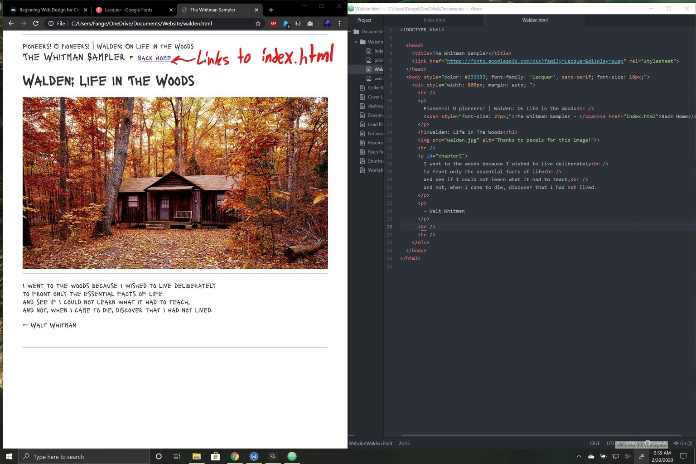Open Index.html file in Project tree
Viewport: 696px width, 464px height.
tap(375, 51)
